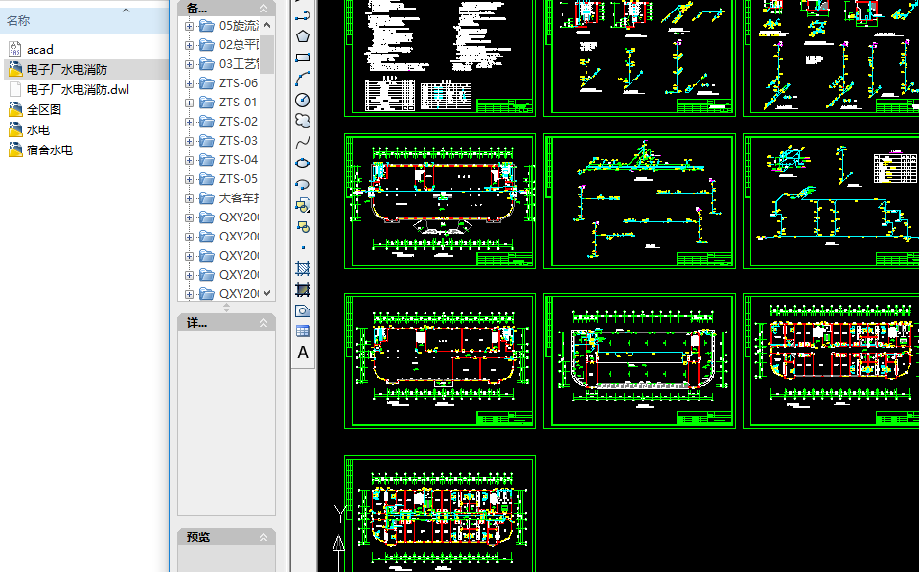Click the tree scrollbar up arrow
Screen dimensions: 919x572
(267, 25)
